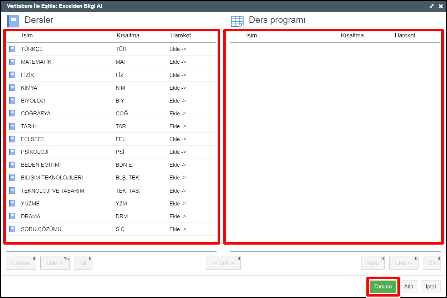
Task: Click the Koru button
Action: click(373, 263)
